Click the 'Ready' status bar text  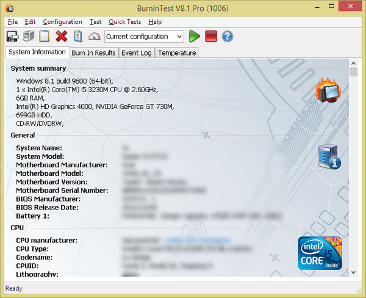(x=14, y=288)
